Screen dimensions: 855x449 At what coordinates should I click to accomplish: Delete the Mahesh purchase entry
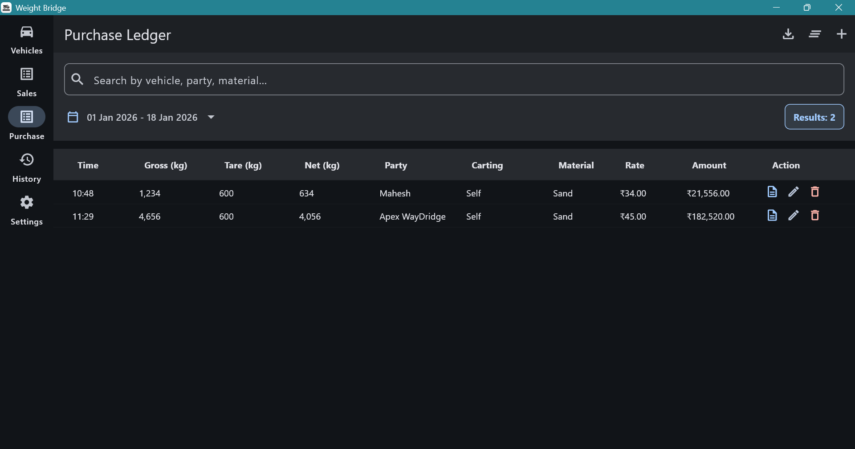[815, 192]
